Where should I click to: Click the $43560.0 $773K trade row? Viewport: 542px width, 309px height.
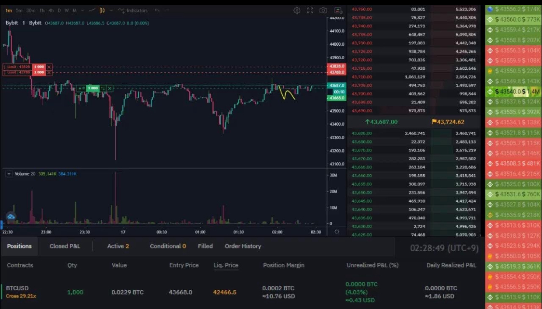point(513,19)
